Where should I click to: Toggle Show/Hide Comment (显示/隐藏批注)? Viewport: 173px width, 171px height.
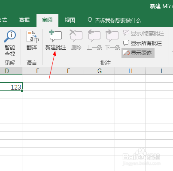(143, 33)
